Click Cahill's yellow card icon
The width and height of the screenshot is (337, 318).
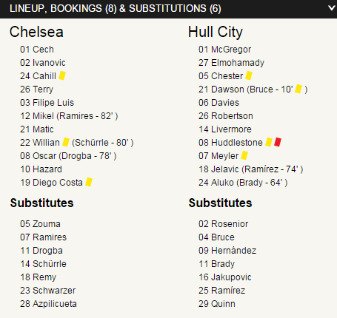[62, 75]
